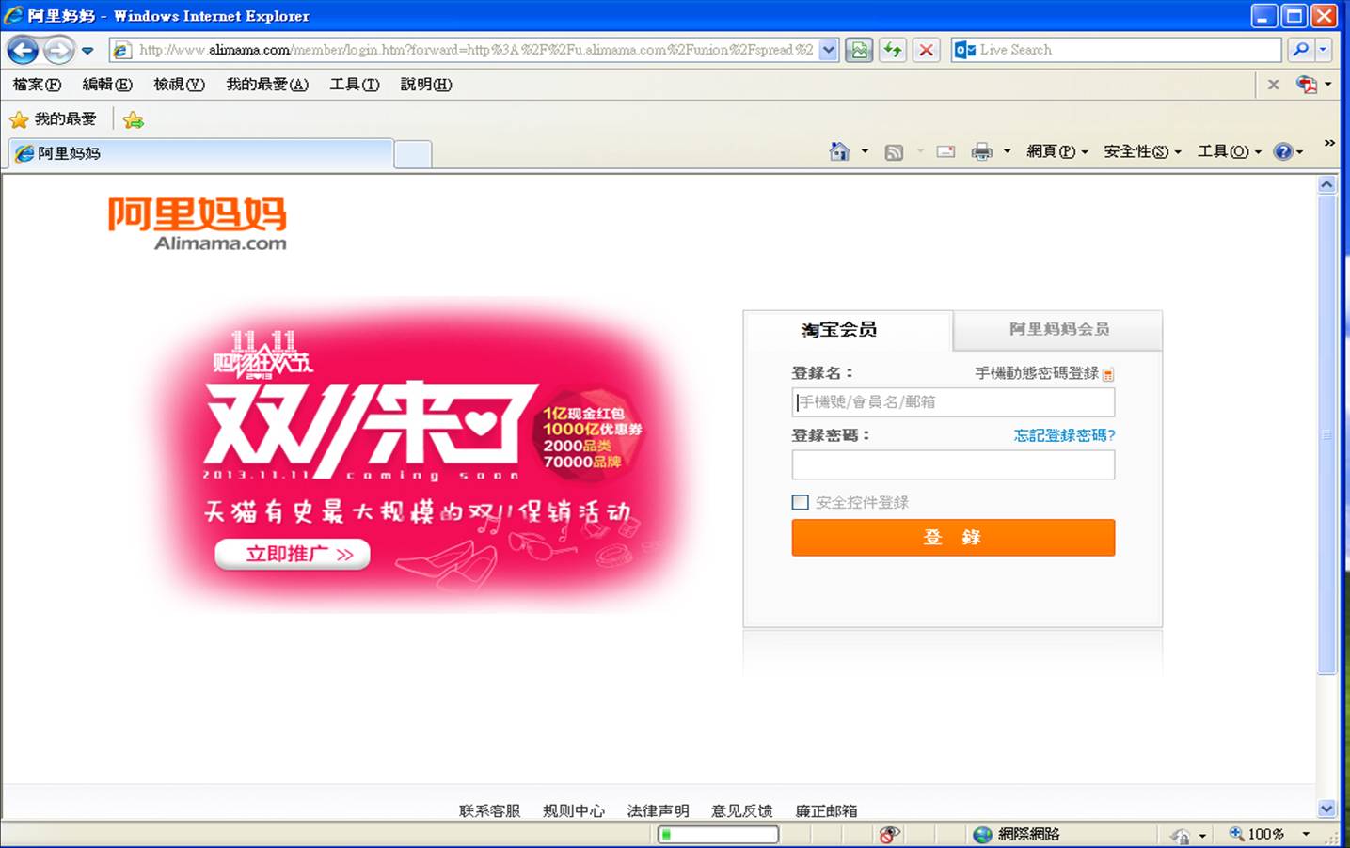The height and width of the screenshot is (848, 1350).
Task: Close the toolbar with gray X
Action: pyautogui.click(x=1273, y=85)
